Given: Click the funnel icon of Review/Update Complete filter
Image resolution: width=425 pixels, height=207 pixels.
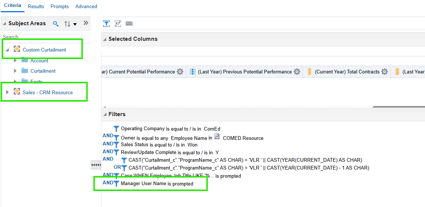Looking at the screenshot, I should pos(116,152).
